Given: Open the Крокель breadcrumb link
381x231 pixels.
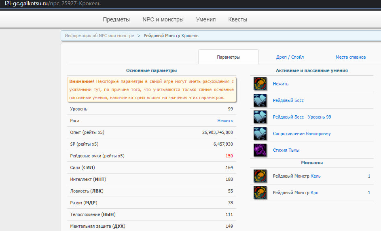Looking at the screenshot, I should coord(190,36).
